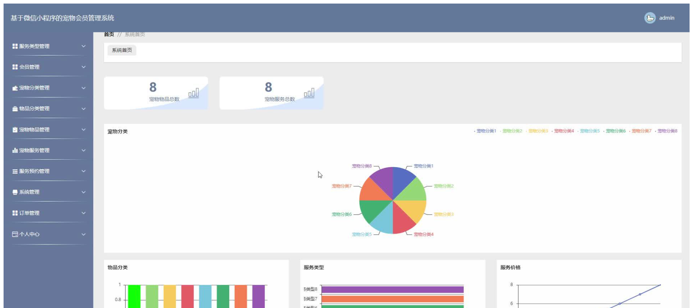Click the purple 宠物分类8 pie slice
Screen dimensions: 691x308
click(x=384, y=180)
